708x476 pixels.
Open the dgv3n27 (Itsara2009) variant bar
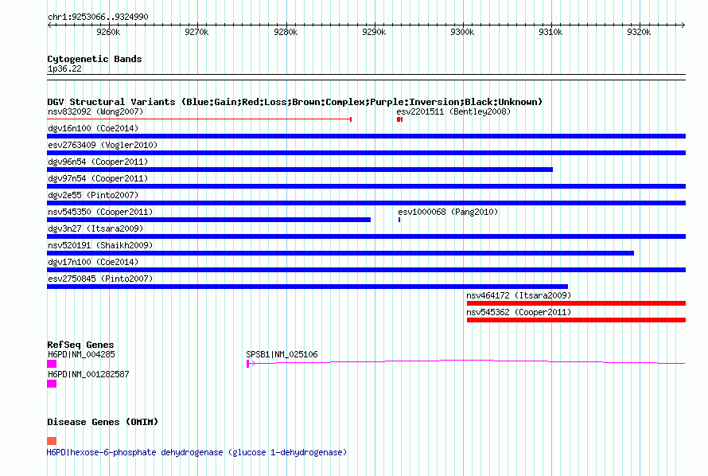coord(366,236)
